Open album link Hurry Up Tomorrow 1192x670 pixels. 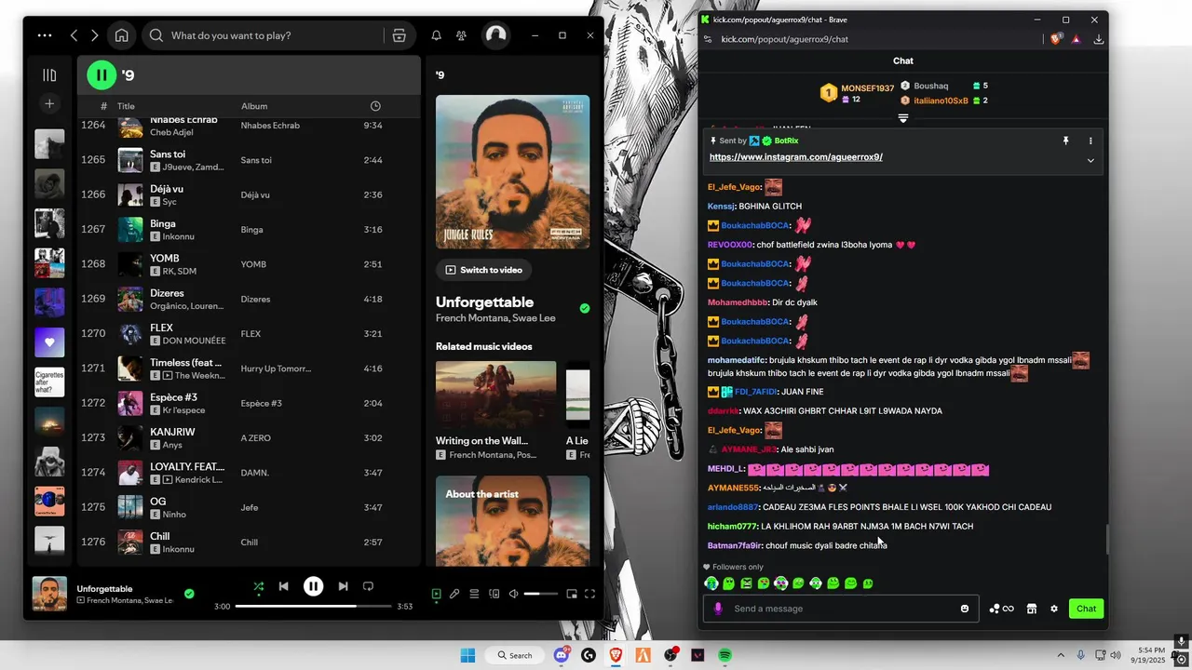[x=276, y=368]
